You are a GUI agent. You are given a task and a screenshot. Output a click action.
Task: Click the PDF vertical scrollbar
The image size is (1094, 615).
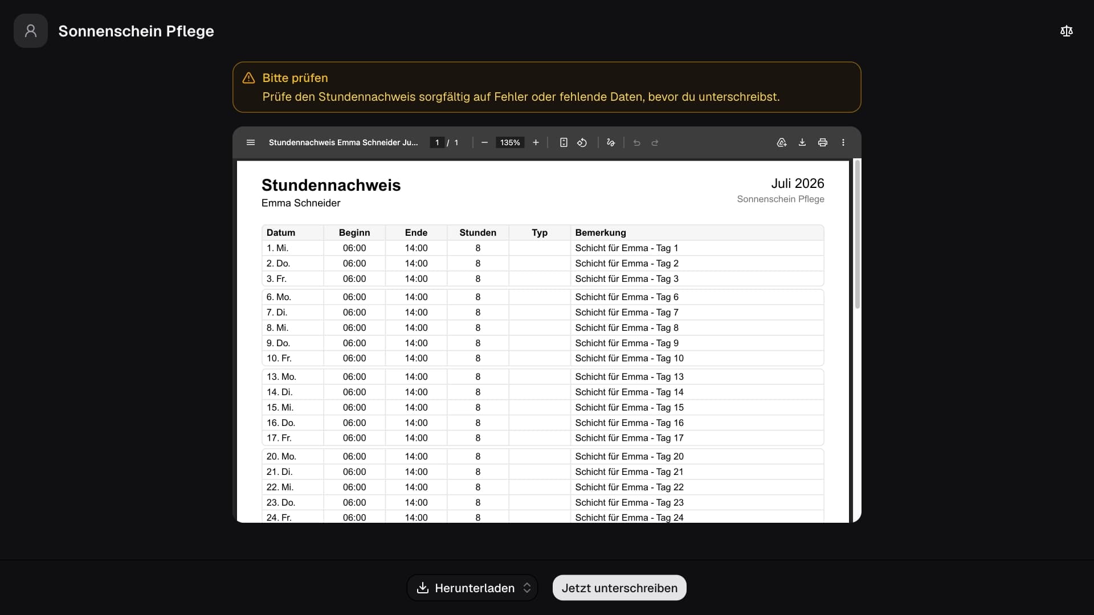[x=857, y=234]
